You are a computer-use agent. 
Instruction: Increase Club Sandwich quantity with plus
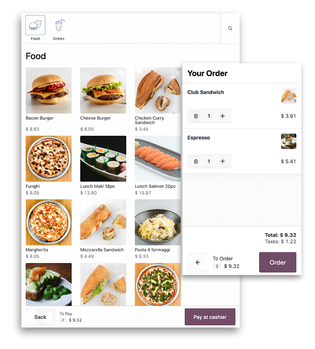coord(222,116)
